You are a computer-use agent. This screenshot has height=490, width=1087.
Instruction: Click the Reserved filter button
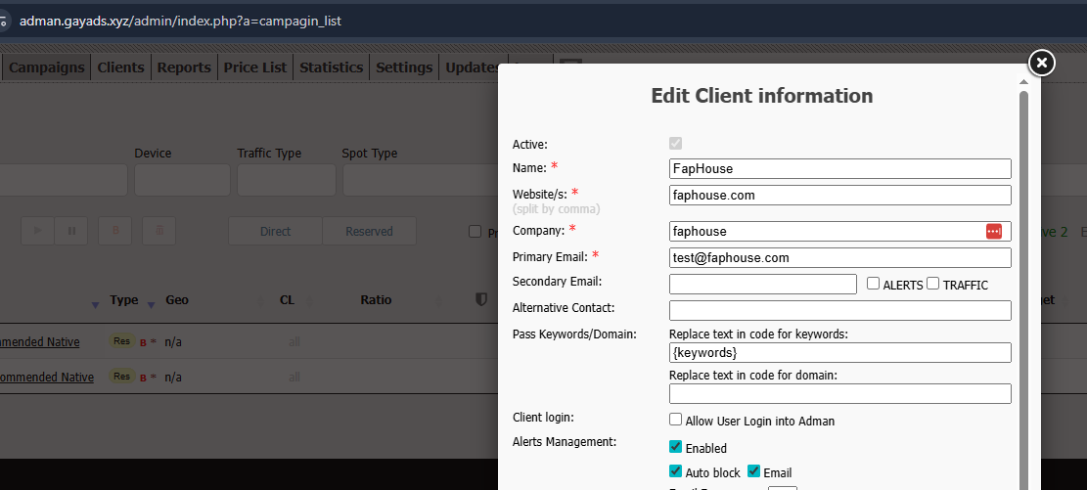(369, 231)
